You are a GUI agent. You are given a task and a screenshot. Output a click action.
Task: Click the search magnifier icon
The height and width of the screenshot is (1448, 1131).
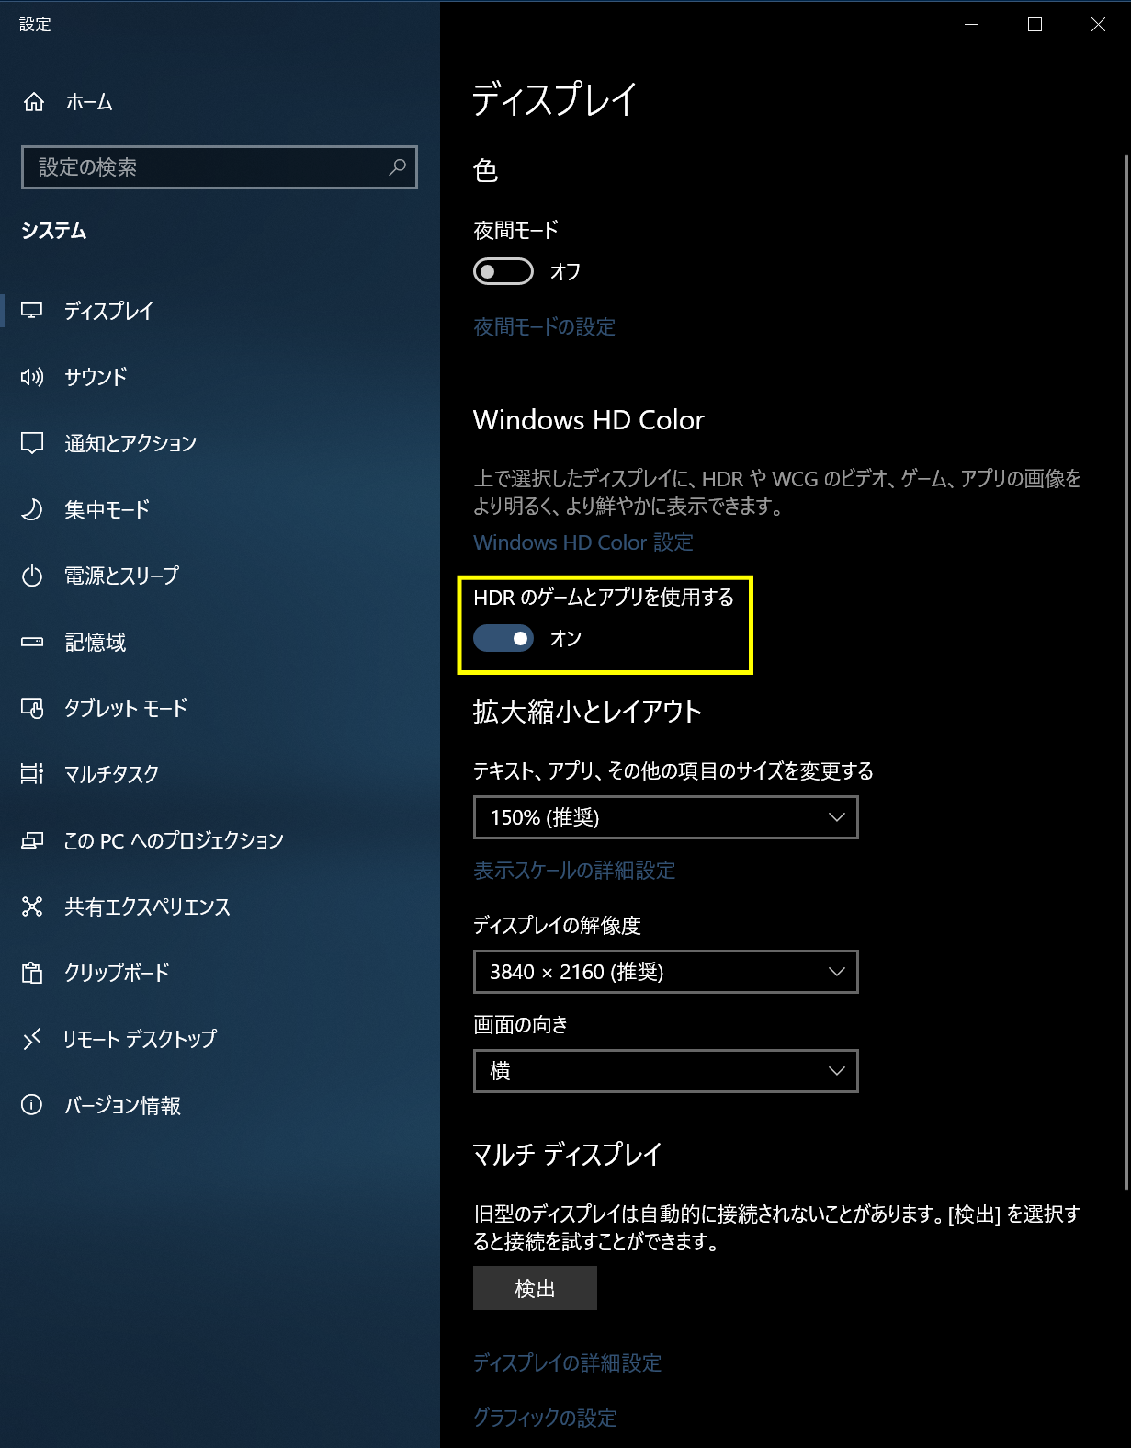pos(397,167)
